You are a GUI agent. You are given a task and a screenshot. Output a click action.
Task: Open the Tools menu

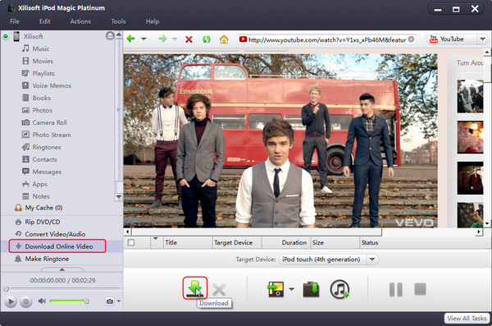118,21
